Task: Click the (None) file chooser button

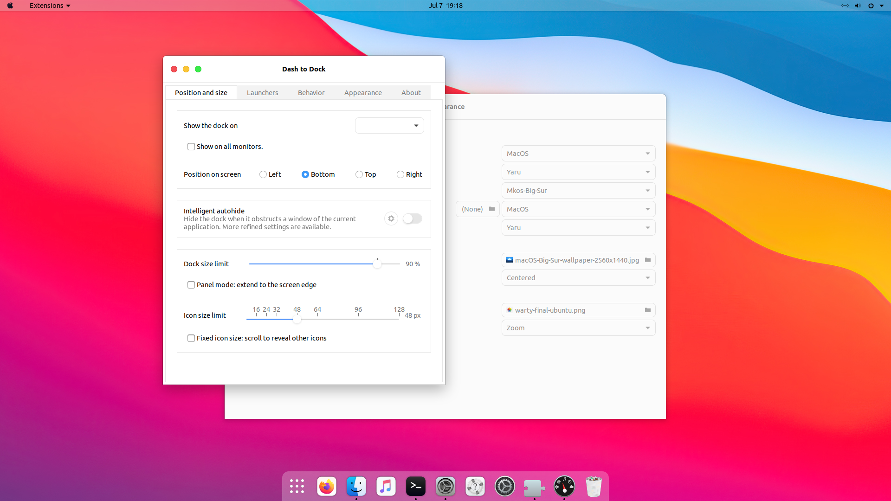Action: pos(478,209)
